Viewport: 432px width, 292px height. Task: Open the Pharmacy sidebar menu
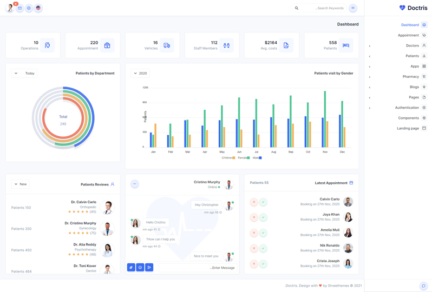(x=410, y=77)
